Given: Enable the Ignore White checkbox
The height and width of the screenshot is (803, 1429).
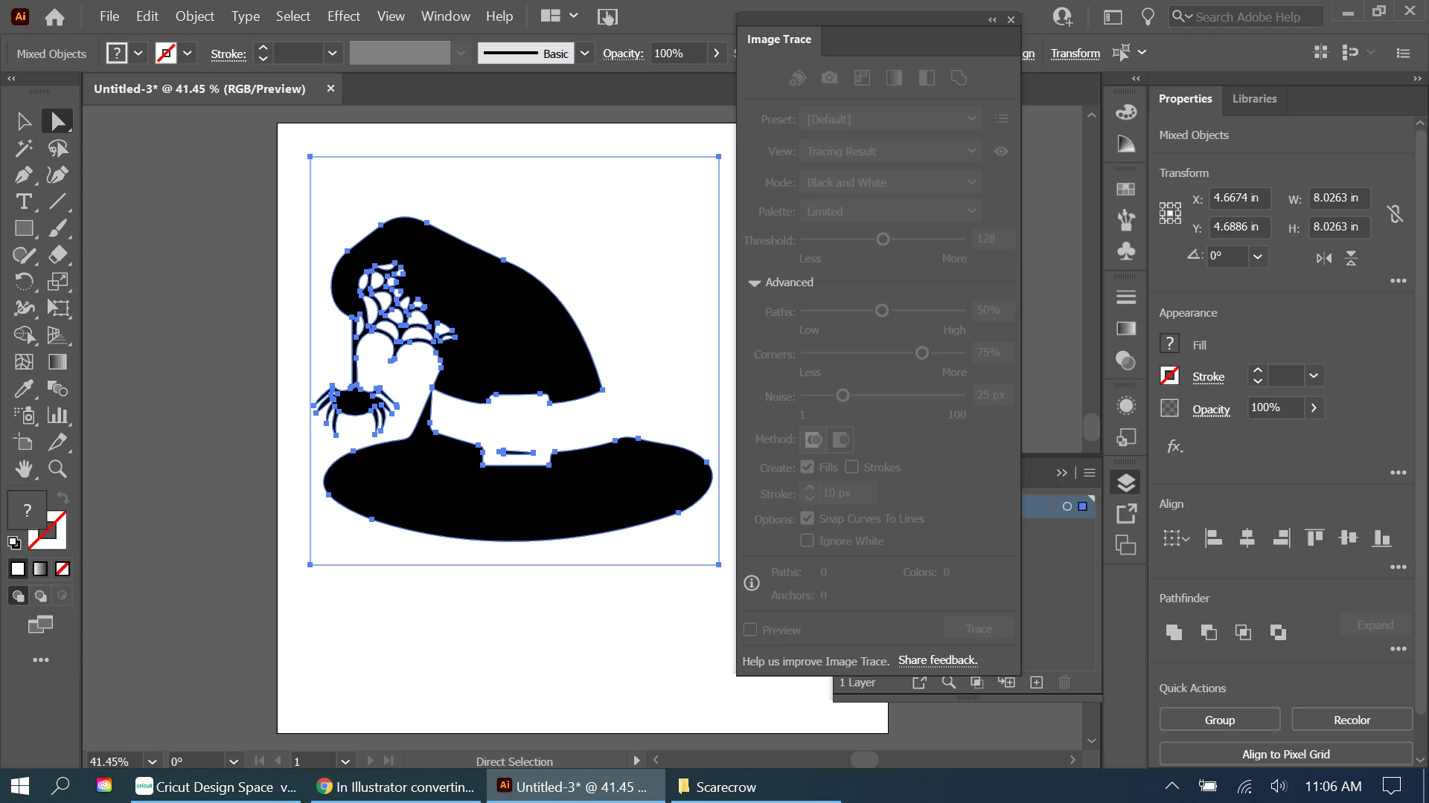Looking at the screenshot, I should coord(807,541).
